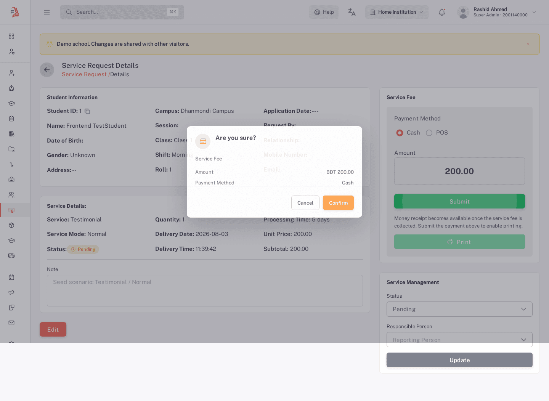The height and width of the screenshot is (401, 549).
Task: Dismiss the demo school banner
Action: (x=528, y=44)
